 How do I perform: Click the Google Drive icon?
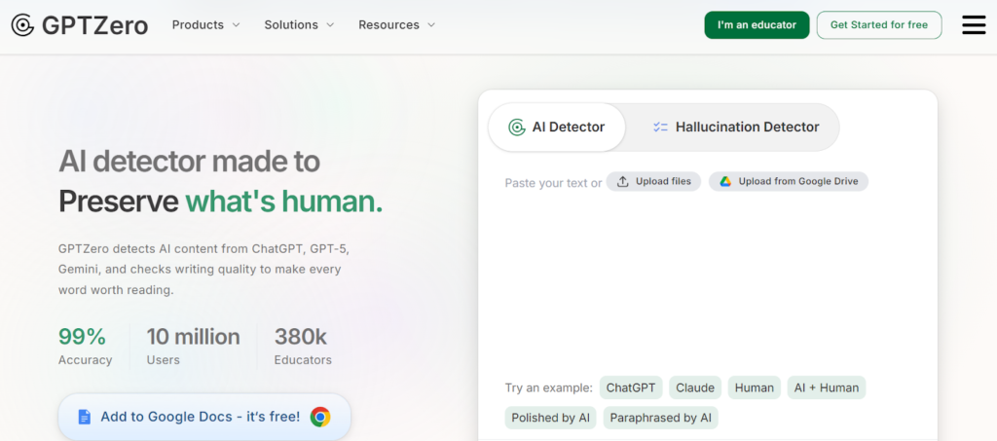pyautogui.click(x=725, y=182)
